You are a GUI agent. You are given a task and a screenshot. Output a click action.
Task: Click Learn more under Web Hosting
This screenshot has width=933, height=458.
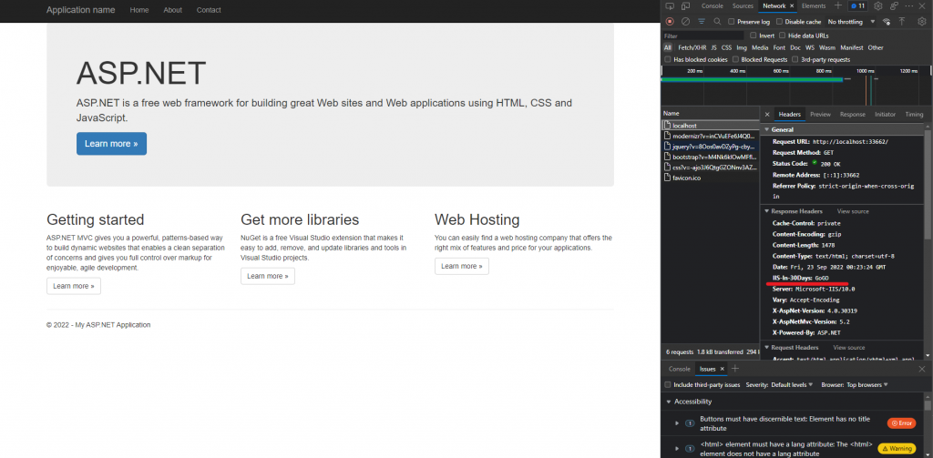462,266
